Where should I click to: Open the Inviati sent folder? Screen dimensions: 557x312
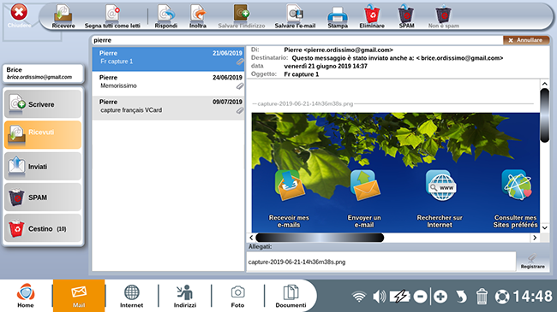(43, 167)
